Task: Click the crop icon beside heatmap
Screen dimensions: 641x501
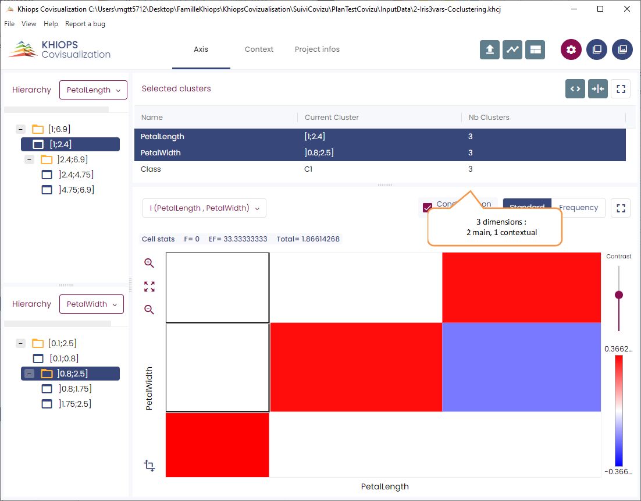Action: click(x=149, y=466)
